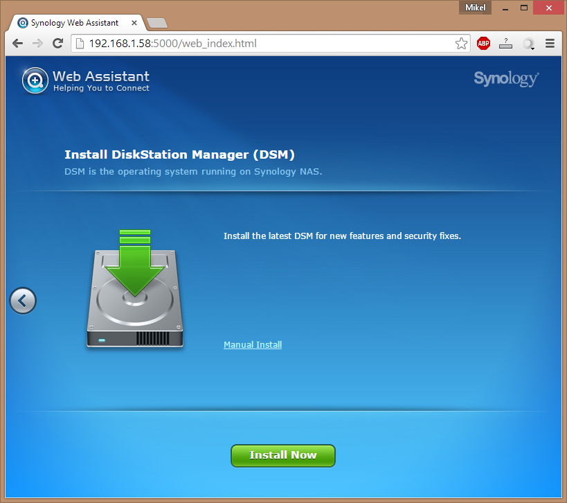Go back with the round left-arrow button

point(23,301)
